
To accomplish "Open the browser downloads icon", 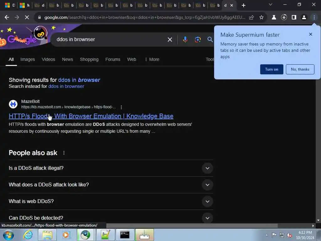I will 284,18.
